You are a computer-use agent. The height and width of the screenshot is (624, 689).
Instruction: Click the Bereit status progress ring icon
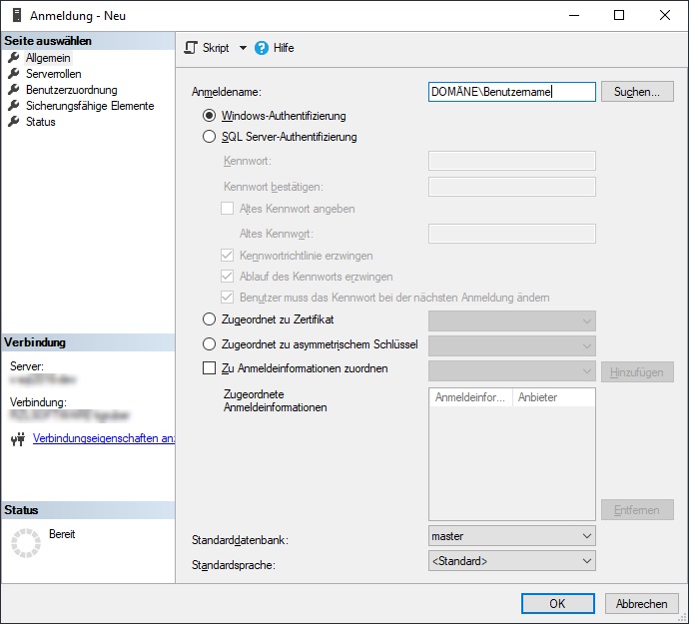click(x=26, y=543)
